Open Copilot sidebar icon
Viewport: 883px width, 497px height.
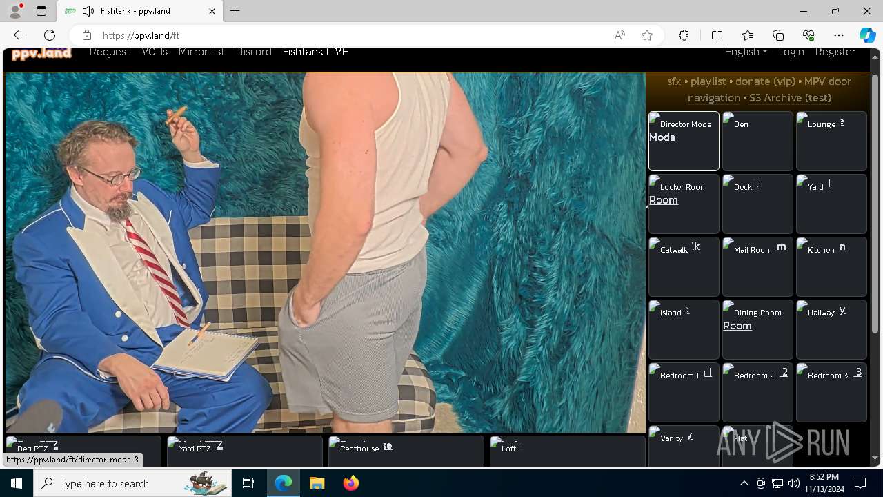867,35
